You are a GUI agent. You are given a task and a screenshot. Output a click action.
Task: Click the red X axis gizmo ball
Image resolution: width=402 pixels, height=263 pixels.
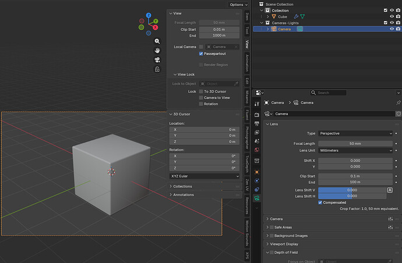tap(156, 27)
